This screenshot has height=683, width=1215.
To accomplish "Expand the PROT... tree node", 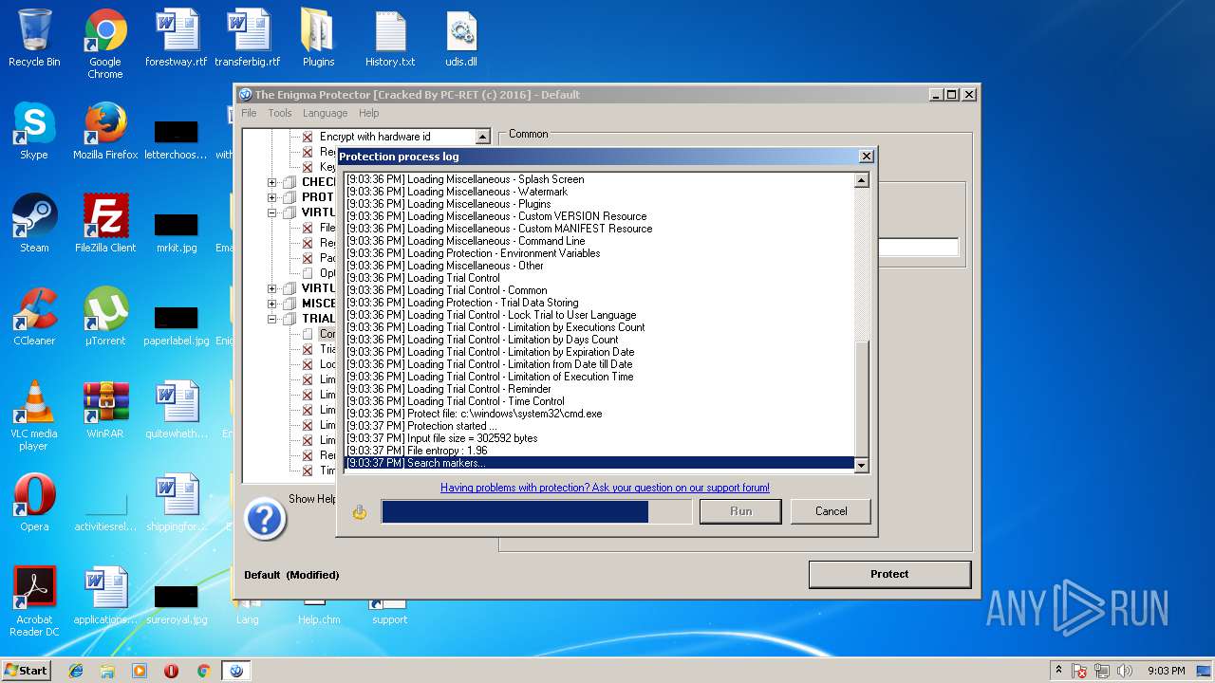I will [x=272, y=197].
